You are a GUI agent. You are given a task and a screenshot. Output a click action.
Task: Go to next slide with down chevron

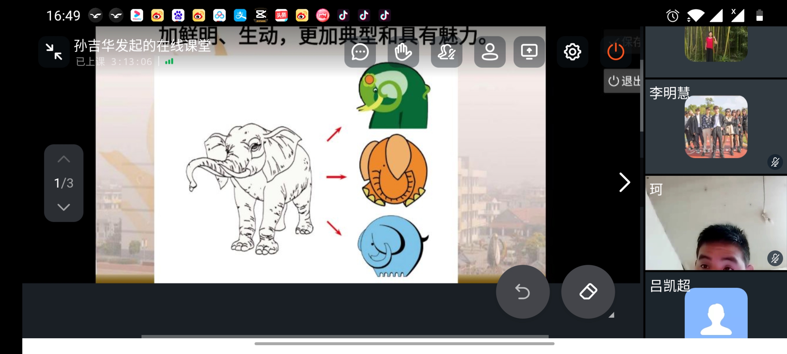64,207
